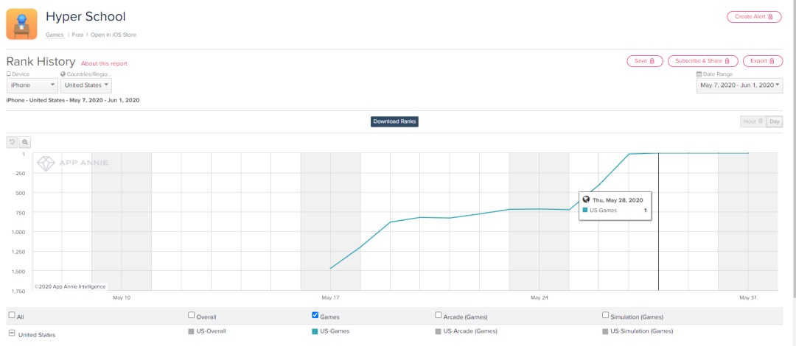Click the Hyper School title
Viewport: 796px width, 346px height.
(x=85, y=17)
